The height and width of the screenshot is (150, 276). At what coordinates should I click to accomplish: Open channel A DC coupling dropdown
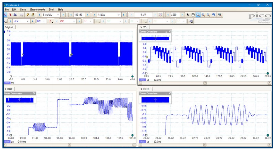(x=41, y=21)
